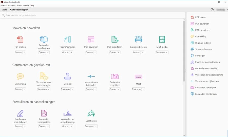Expand dropdown arrow under Bestanden combineren
The height and width of the screenshot is (137, 228).
click(48, 52)
